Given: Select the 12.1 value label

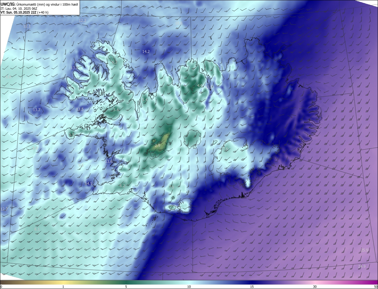Looking at the screenshot, I should [27, 26].
